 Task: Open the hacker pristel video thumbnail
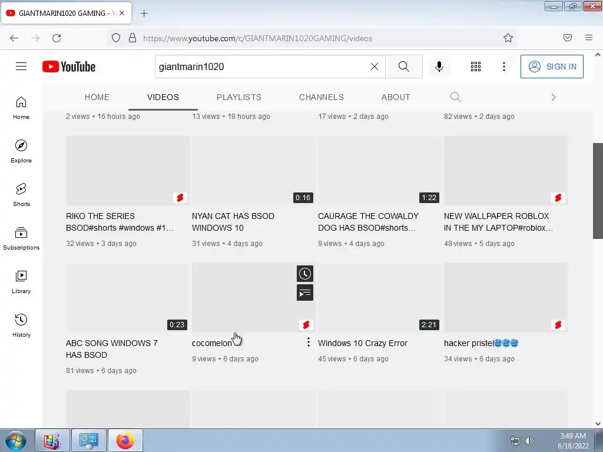pyautogui.click(x=506, y=297)
